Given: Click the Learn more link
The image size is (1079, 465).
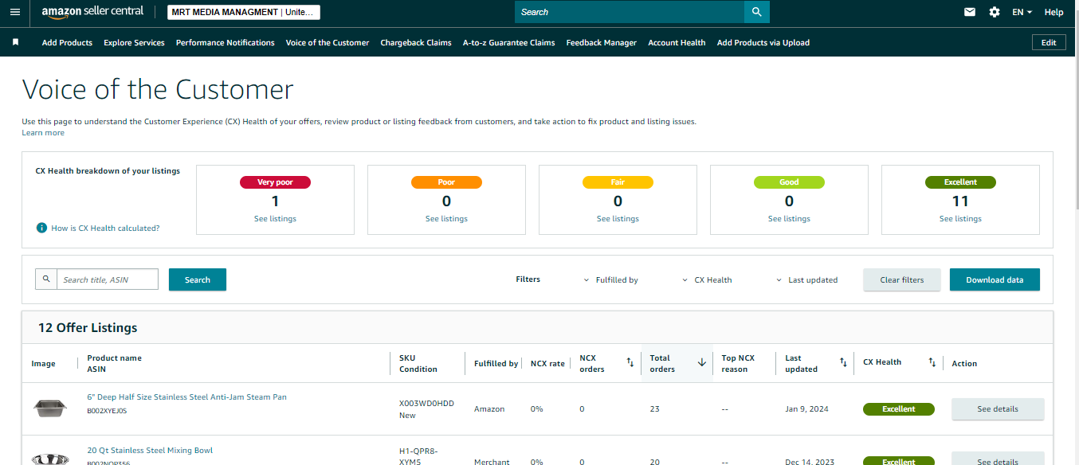Looking at the screenshot, I should (x=43, y=133).
